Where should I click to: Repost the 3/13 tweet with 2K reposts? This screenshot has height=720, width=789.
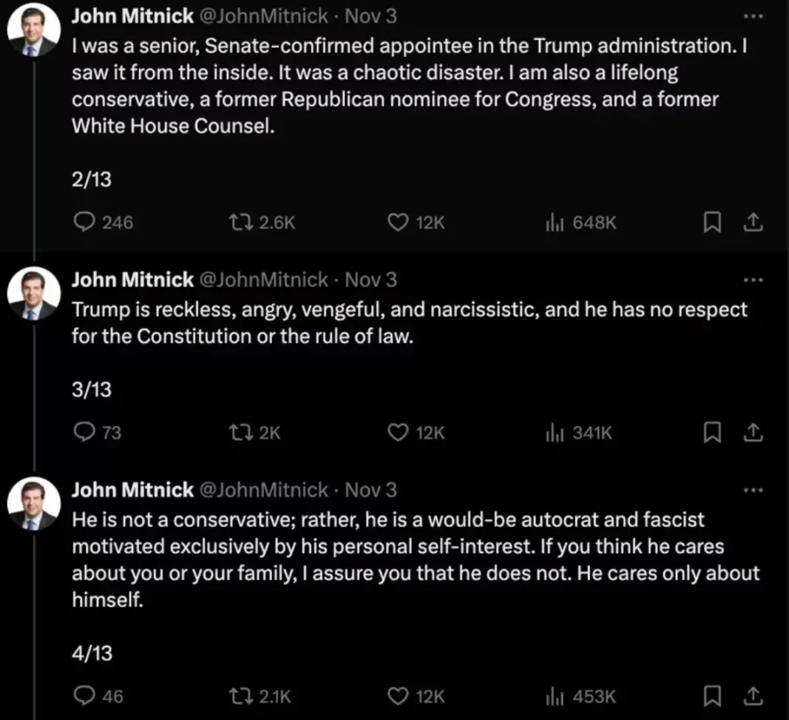tap(240, 432)
